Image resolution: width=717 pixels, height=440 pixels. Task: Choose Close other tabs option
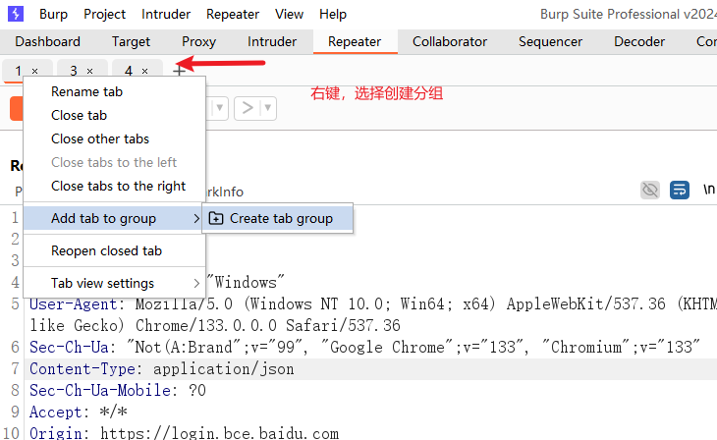coord(100,138)
